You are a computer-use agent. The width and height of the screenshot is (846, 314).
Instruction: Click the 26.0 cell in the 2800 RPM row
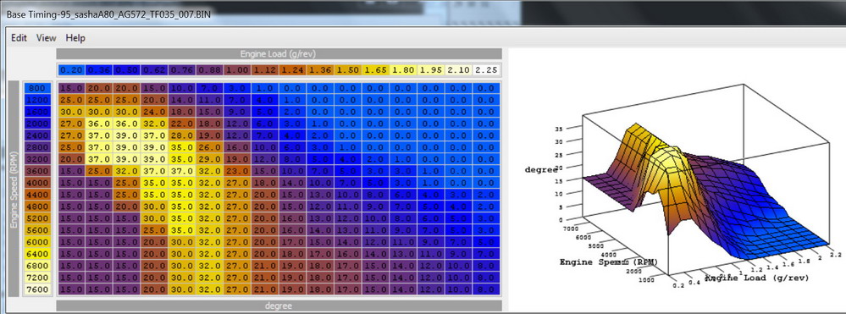pyautogui.click(x=209, y=147)
